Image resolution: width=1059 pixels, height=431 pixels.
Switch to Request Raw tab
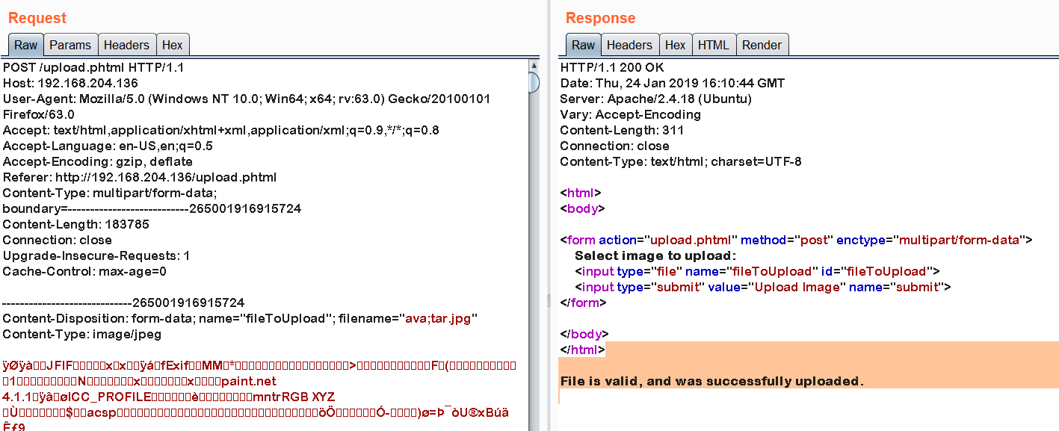pos(26,45)
